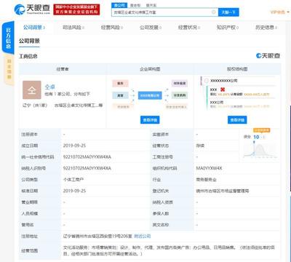Select the 查公司 search tab
The width and height of the screenshot is (291, 262).
[119, 5]
